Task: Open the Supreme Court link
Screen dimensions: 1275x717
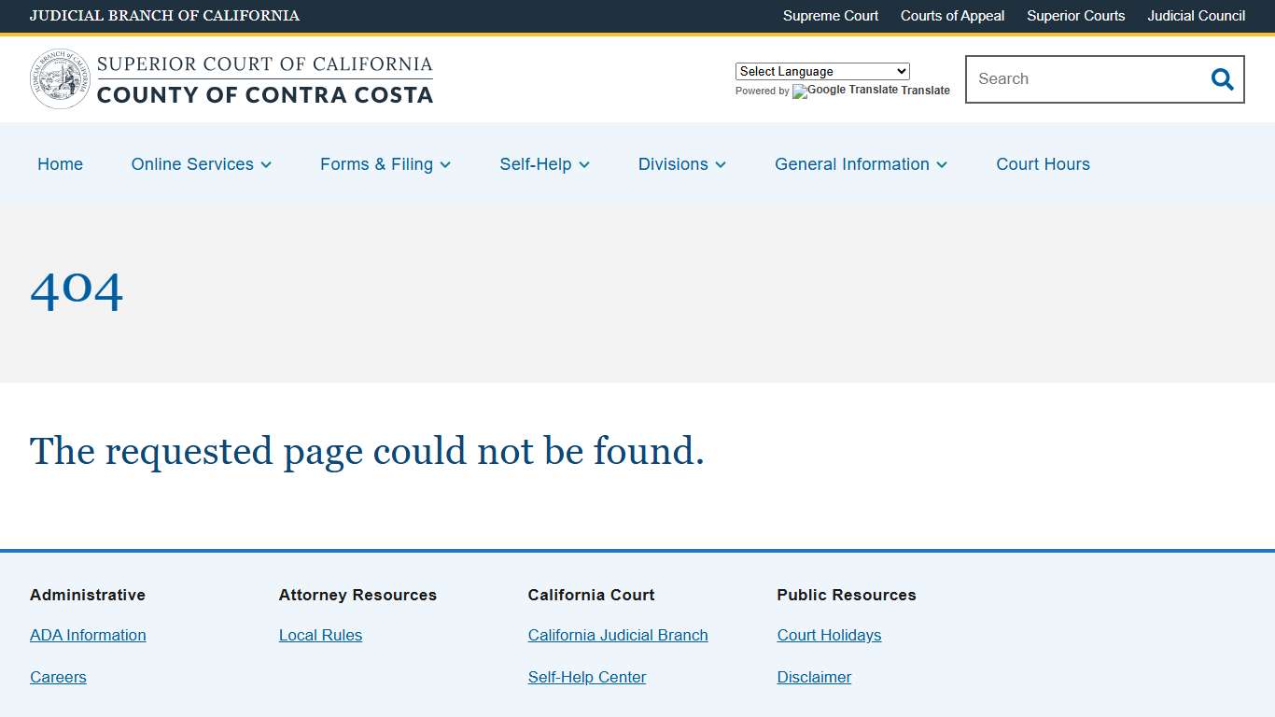Action: point(830,16)
